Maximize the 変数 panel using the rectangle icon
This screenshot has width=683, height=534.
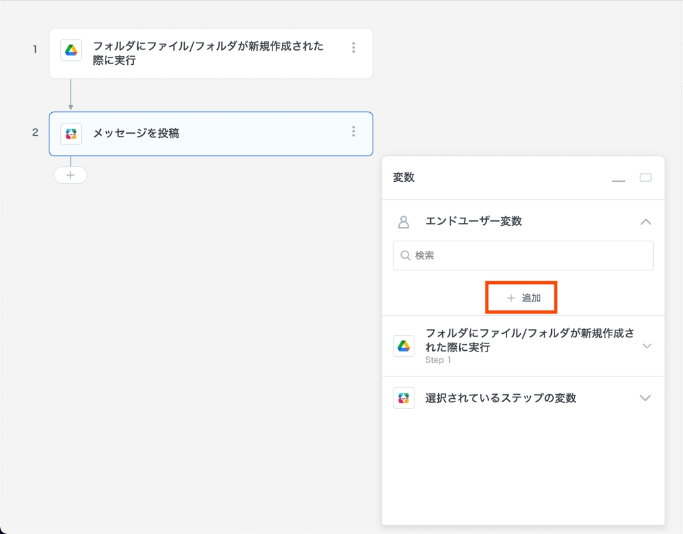click(645, 178)
